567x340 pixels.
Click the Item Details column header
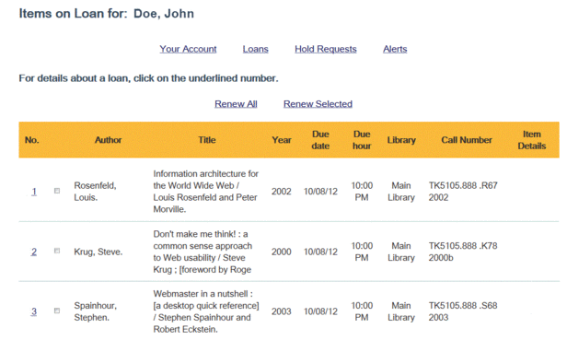[x=532, y=140]
